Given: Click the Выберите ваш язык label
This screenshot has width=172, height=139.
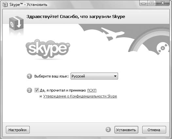Looking at the screenshot, I should click(51, 76).
